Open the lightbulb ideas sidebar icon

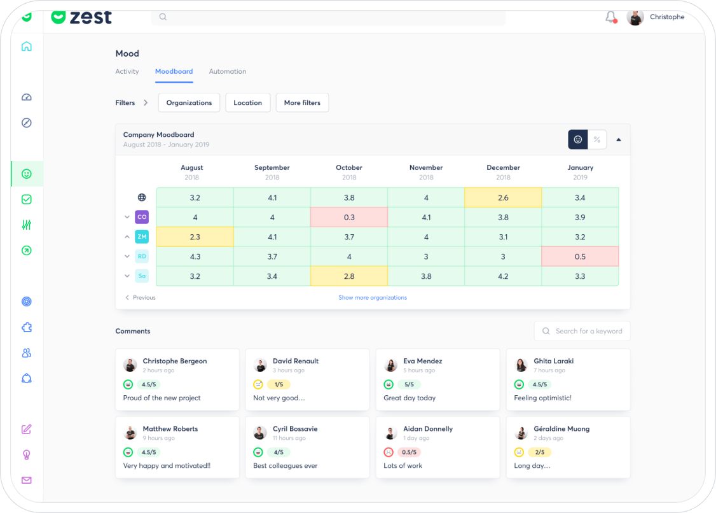click(26, 455)
